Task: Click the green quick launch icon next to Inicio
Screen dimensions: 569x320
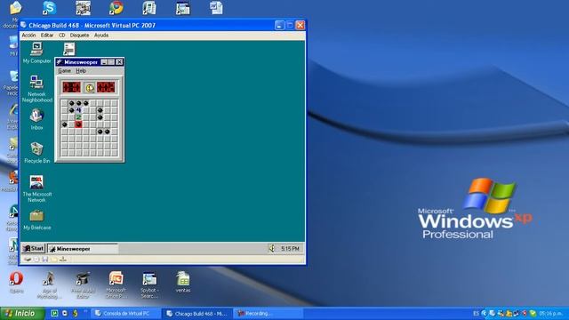Action: 54,314
